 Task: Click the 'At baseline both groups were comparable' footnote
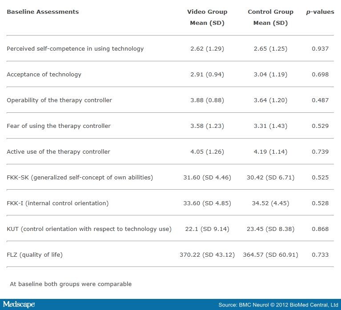[71, 284]
